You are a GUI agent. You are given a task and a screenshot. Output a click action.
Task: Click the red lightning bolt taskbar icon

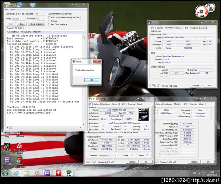[x=58, y=173]
